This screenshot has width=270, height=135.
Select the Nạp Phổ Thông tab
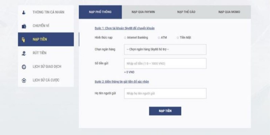tap(100, 12)
